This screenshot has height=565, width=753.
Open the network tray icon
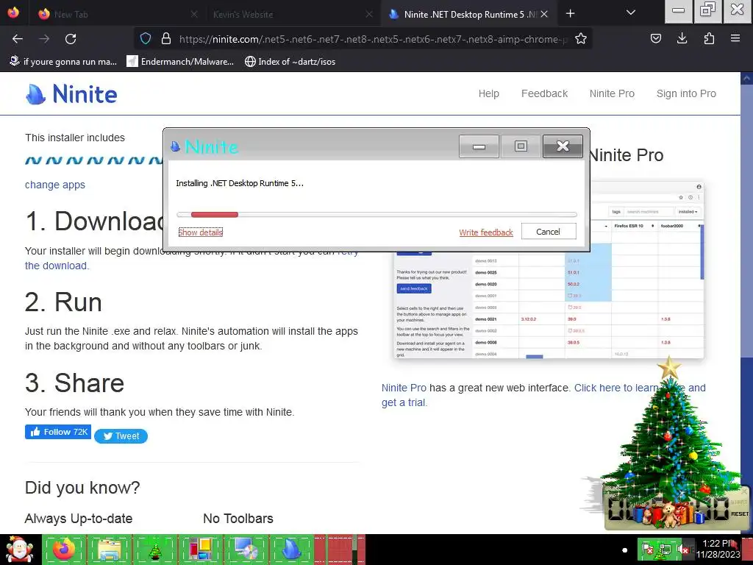pos(665,549)
